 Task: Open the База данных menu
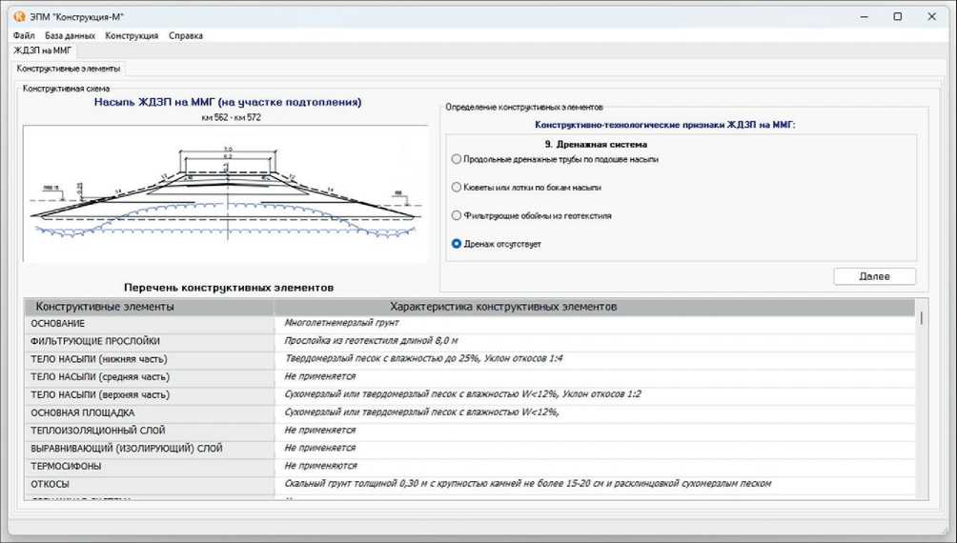(x=70, y=35)
